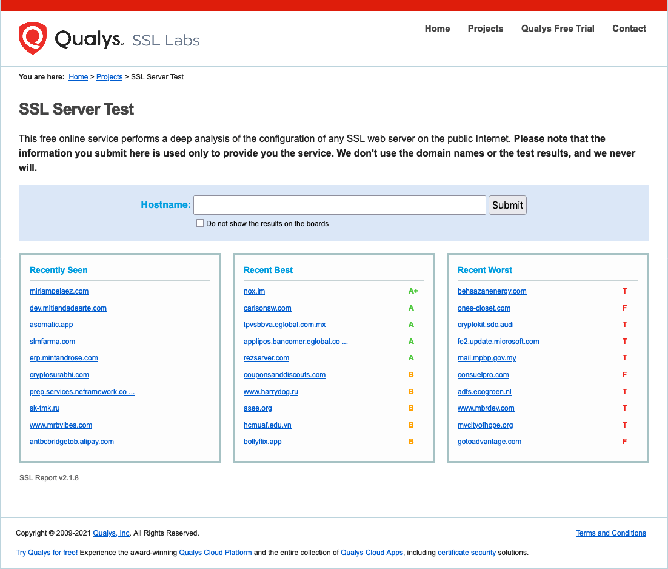This screenshot has height=569, width=668.
Task: Open the Qualys Cloud Platform link
Action: pyautogui.click(x=215, y=553)
